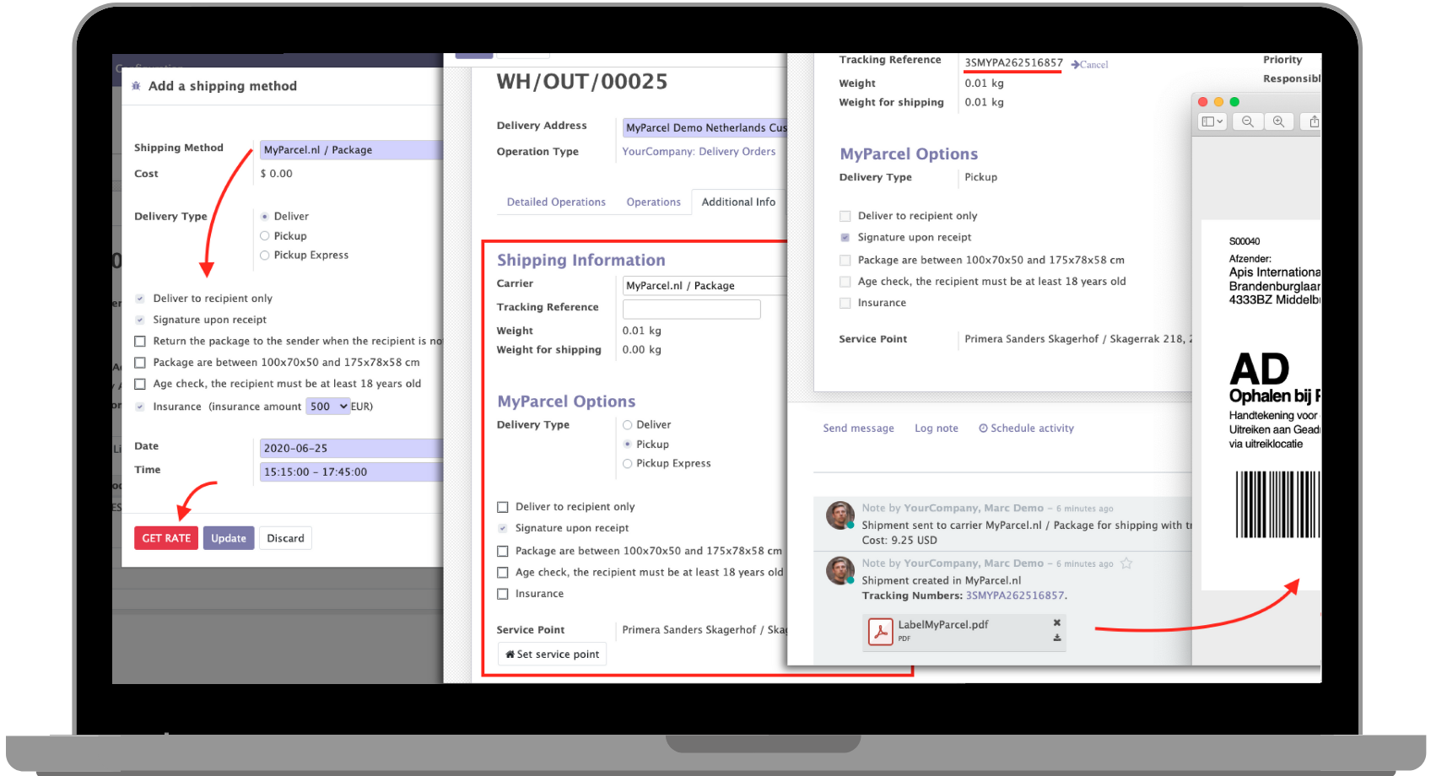Screen dimensions: 1431x776
Task: Open the insurance amount 500 dropdown
Action: coord(328,407)
